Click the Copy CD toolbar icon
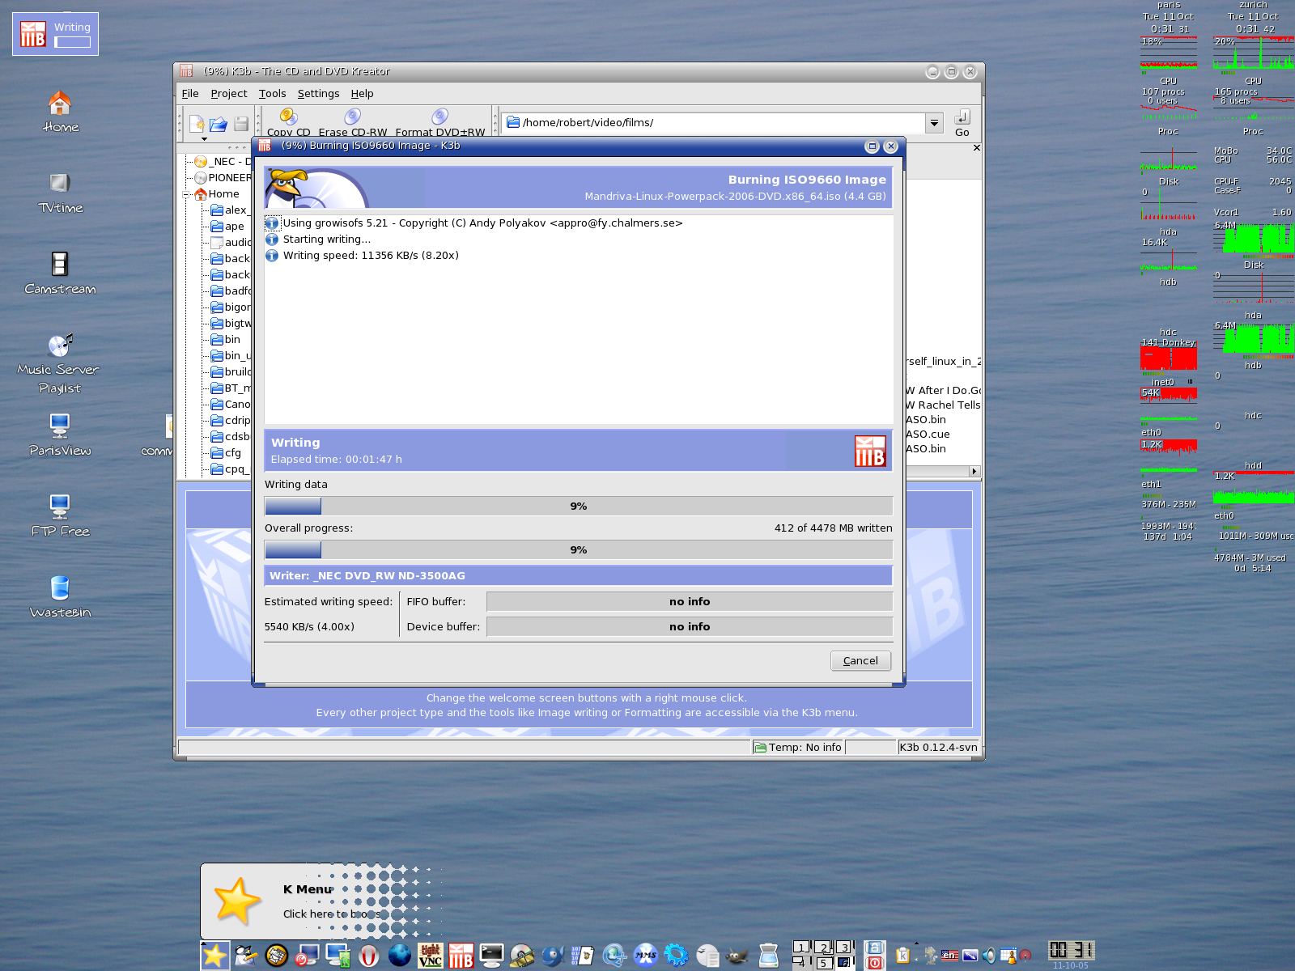Image resolution: width=1295 pixels, height=971 pixels. [x=289, y=121]
